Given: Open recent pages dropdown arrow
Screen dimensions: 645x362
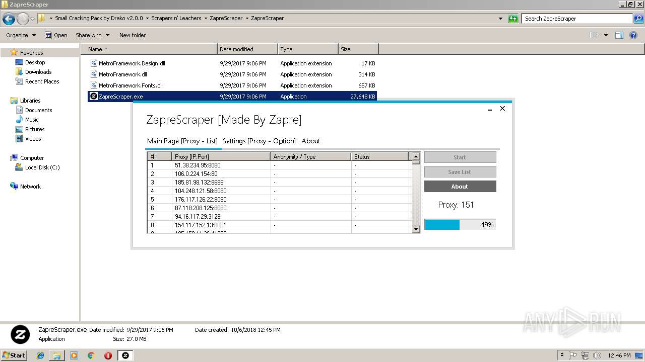Looking at the screenshot, I should tap(32, 19).
